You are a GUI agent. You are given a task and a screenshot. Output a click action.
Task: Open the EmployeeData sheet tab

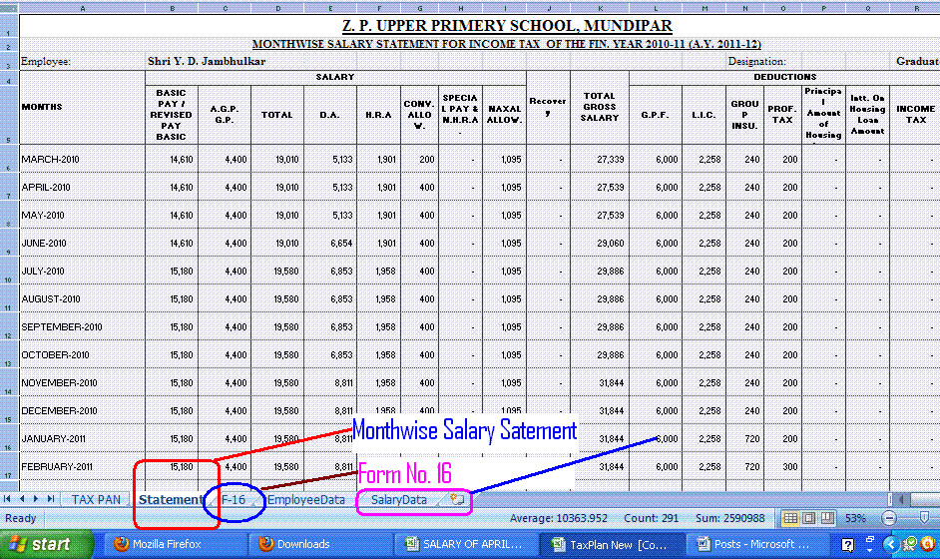[x=305, y=500]
